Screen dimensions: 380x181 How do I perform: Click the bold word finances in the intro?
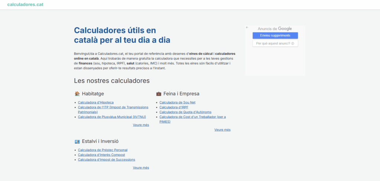click(86, 63)
